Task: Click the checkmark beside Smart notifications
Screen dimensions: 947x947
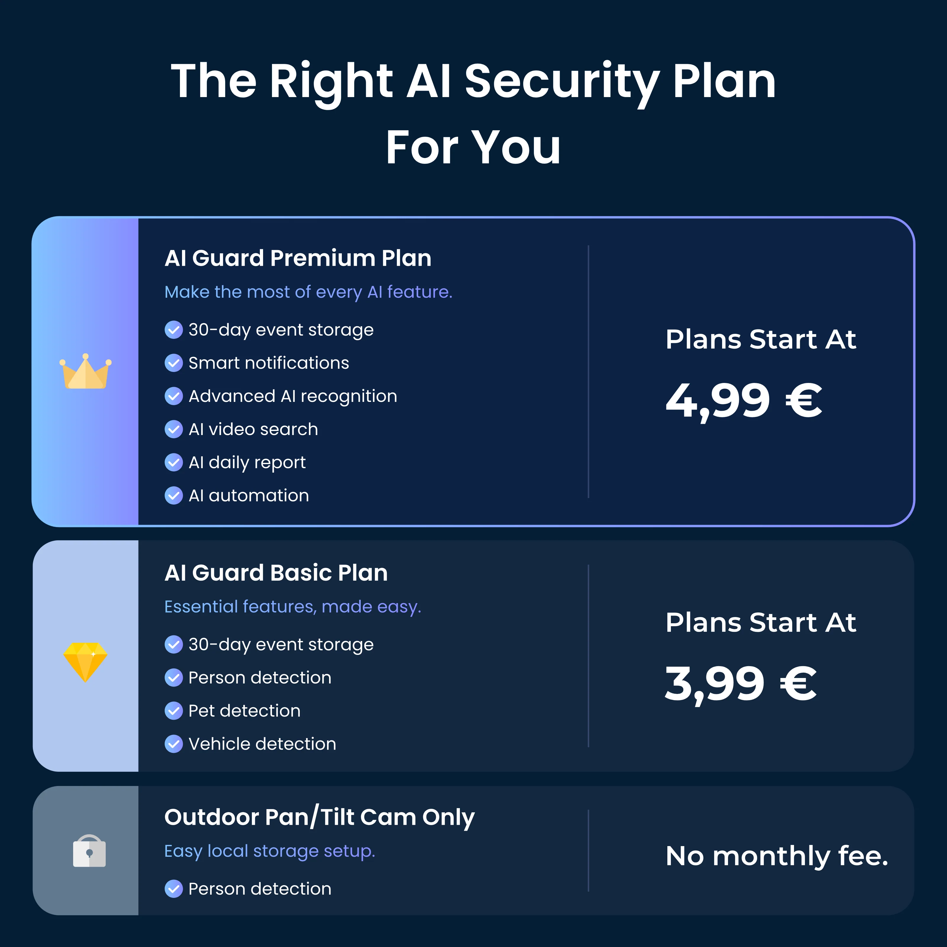Action: tap(173, 363)
